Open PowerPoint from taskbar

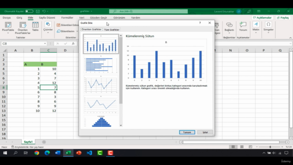pos(79,153)
